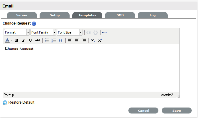Image resolution: width=198 pixels, height=118 pixels.
Task: Click the path element 'p' in status bar
Action: [x=13, y=95]
